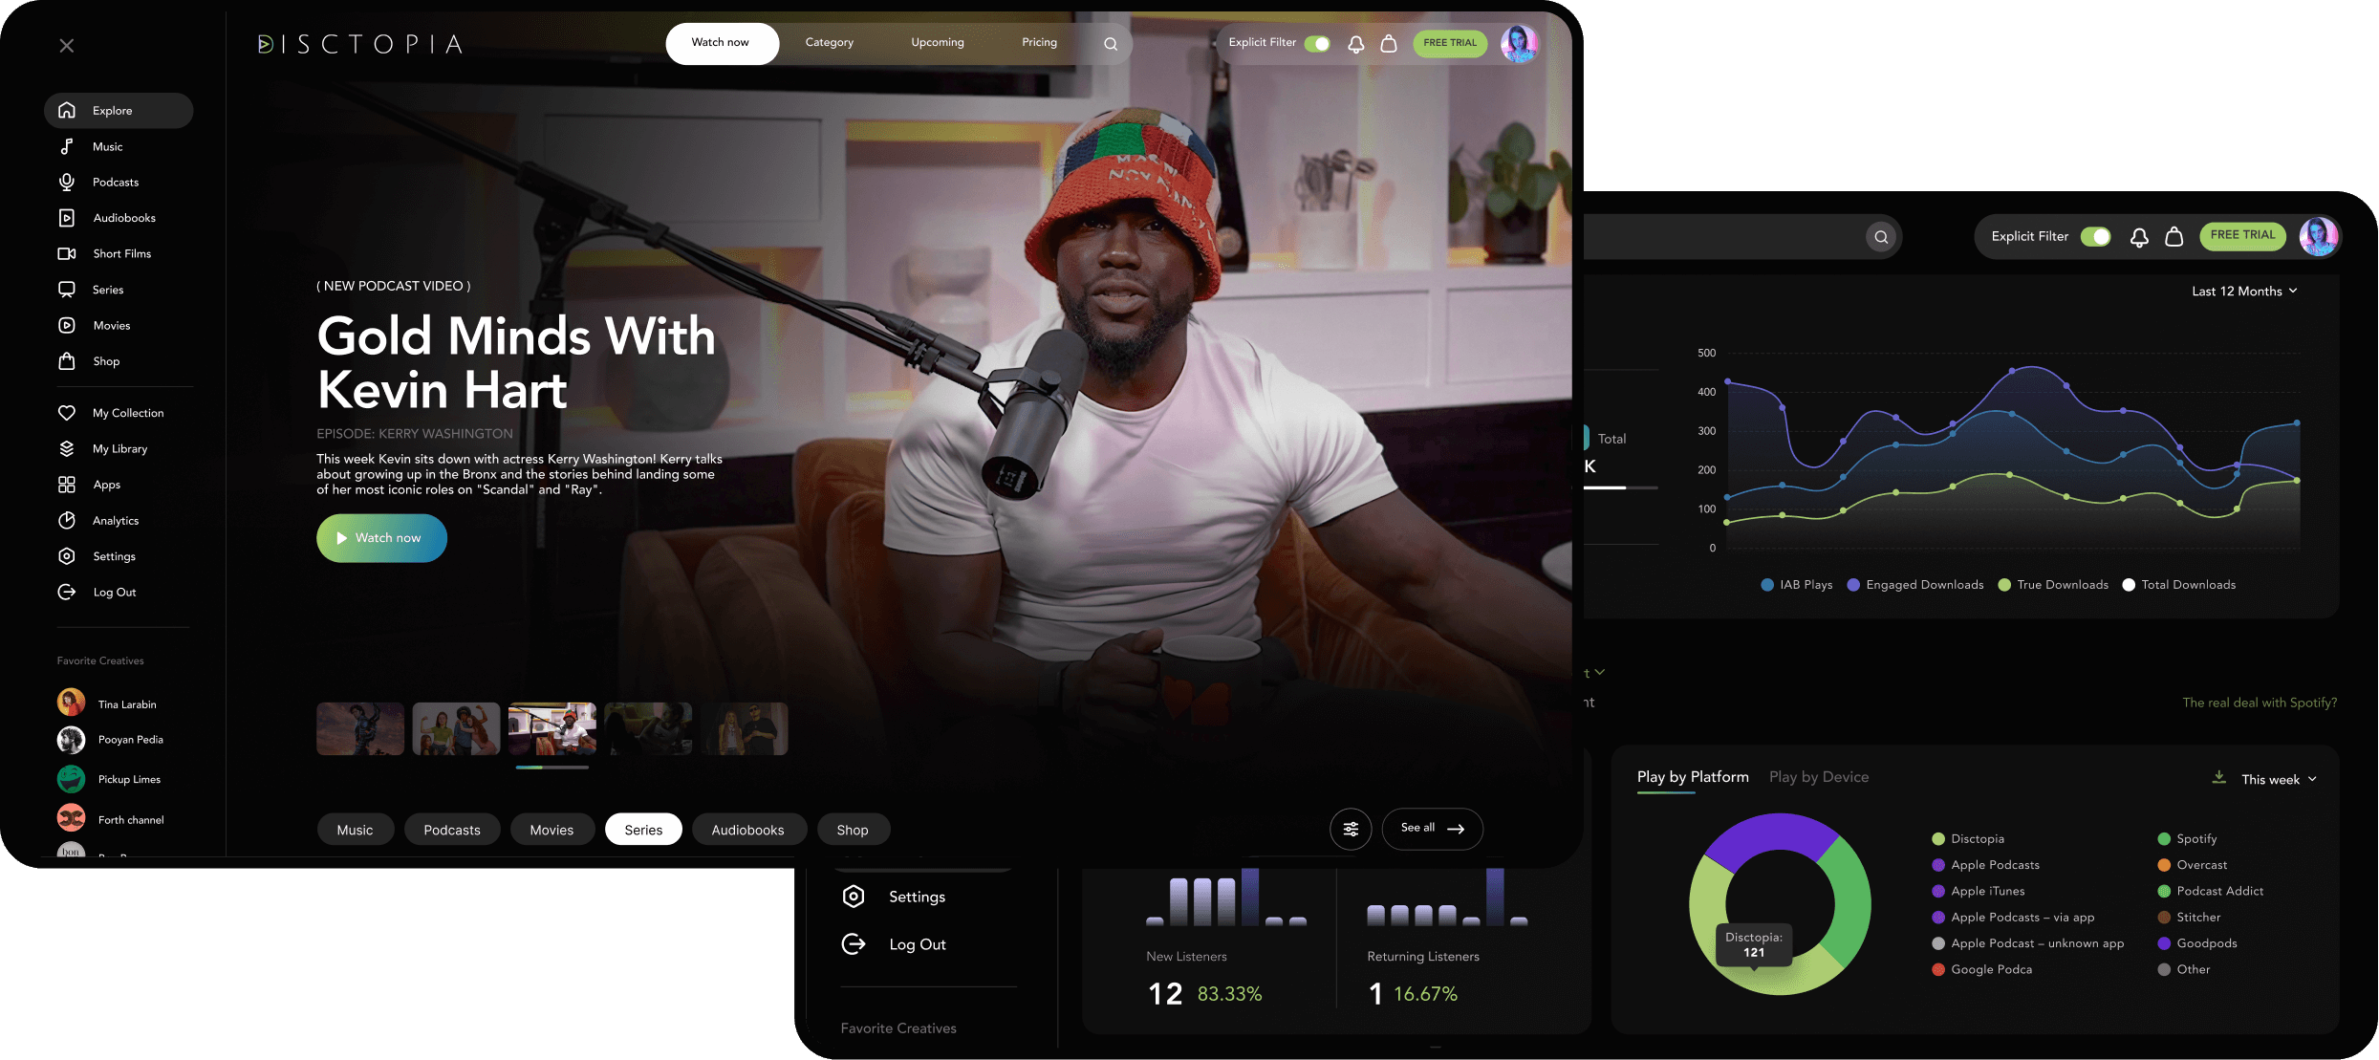Screen dimensions: 2379x1060
Task: Click the Watch now play button on hero
Action: [x=381, y=538]
